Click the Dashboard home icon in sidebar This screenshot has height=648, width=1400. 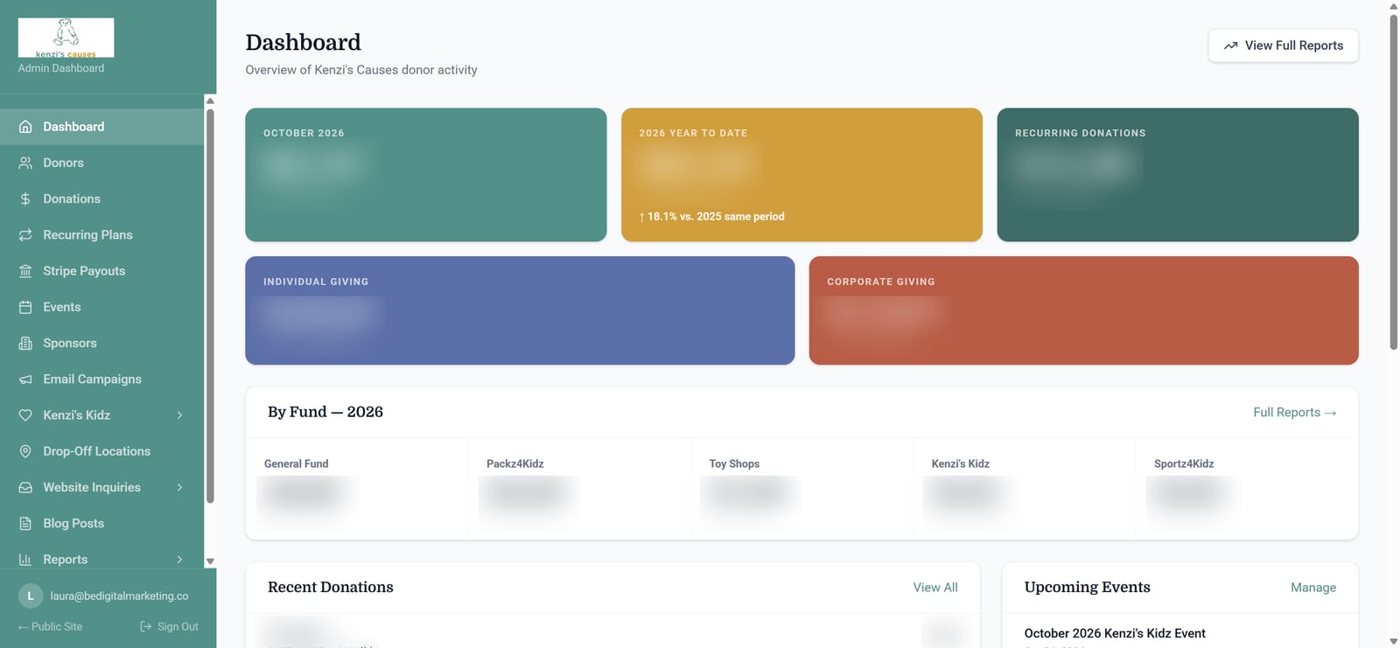pos(25,127)
